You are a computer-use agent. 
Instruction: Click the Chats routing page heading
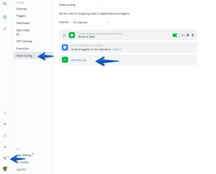pos(67,5)
